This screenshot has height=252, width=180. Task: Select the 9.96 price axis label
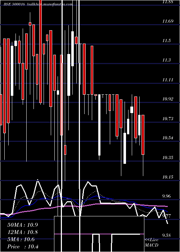[x=166, y=196]
